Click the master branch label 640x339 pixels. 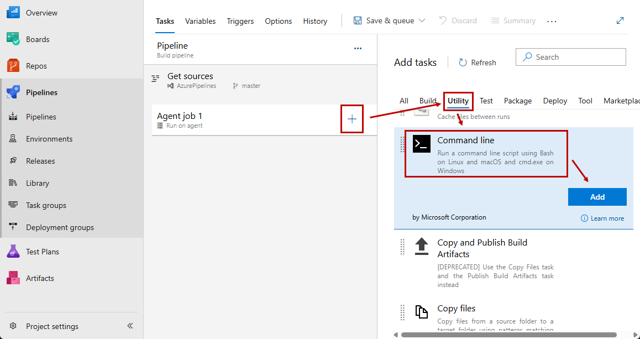(251, 86)
